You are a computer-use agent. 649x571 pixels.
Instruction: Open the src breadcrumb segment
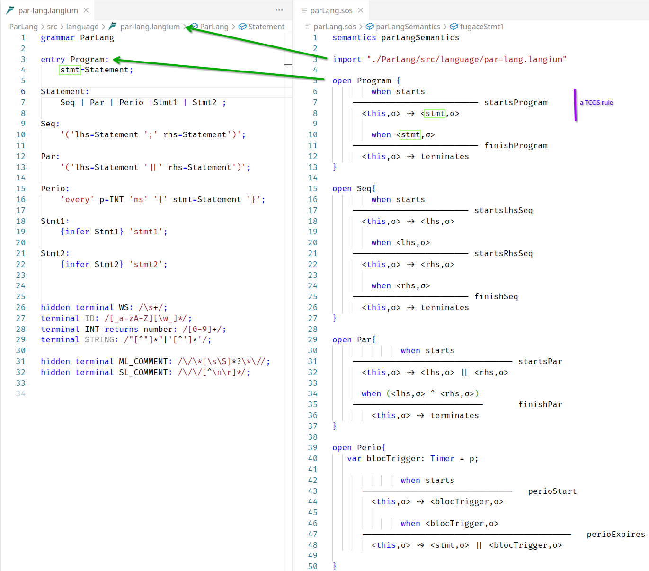[x=52, y=27]
